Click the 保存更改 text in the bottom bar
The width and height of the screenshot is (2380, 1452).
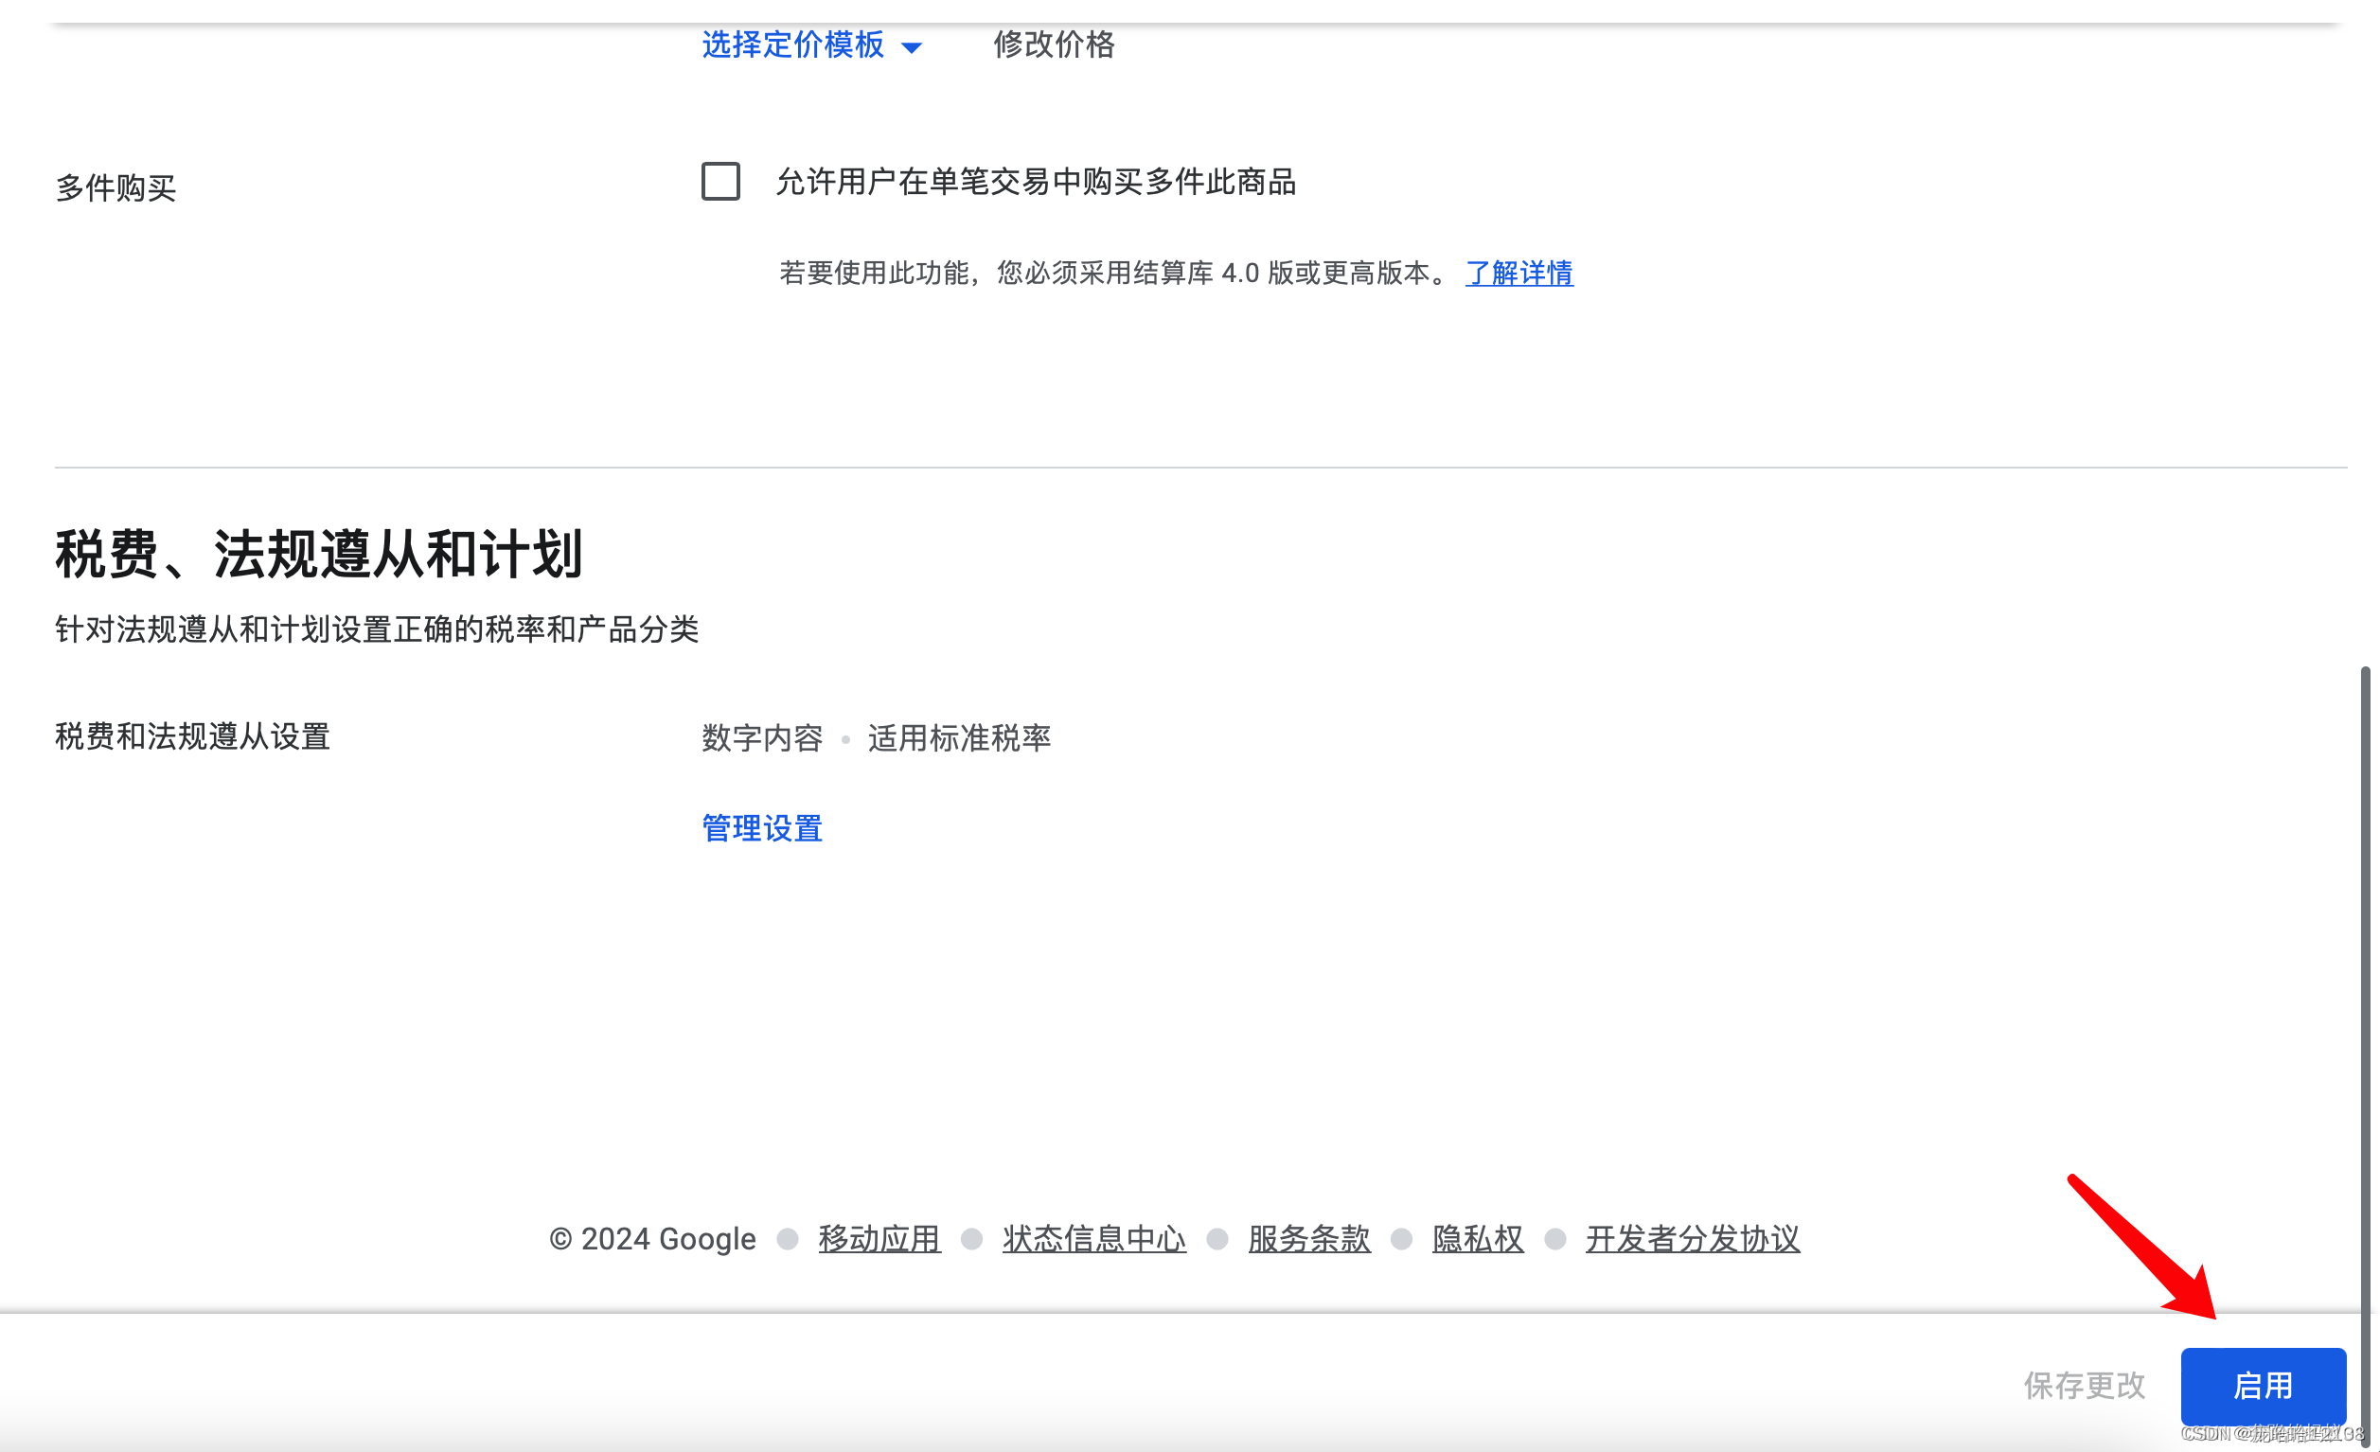(x=2086, y=1386)
